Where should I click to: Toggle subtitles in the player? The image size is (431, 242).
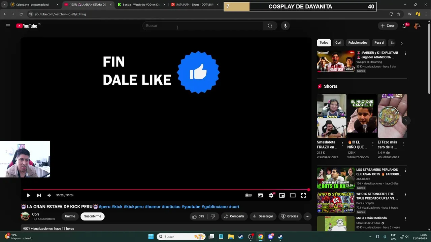point(260,195)
